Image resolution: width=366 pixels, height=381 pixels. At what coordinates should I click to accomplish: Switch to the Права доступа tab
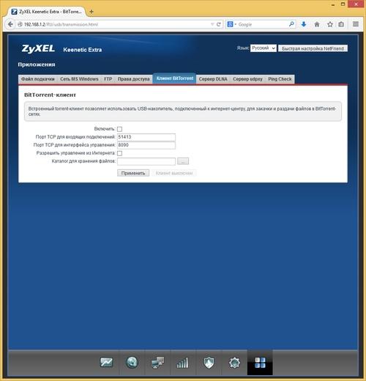[133, 79]
